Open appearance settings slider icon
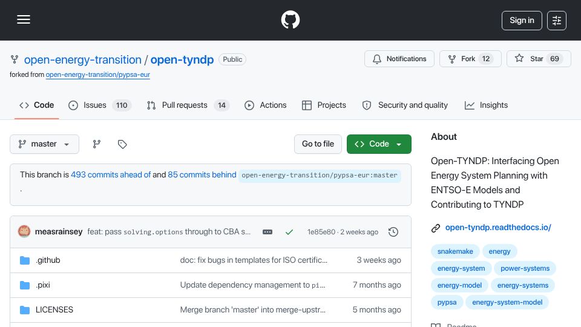 pos(557,21)
